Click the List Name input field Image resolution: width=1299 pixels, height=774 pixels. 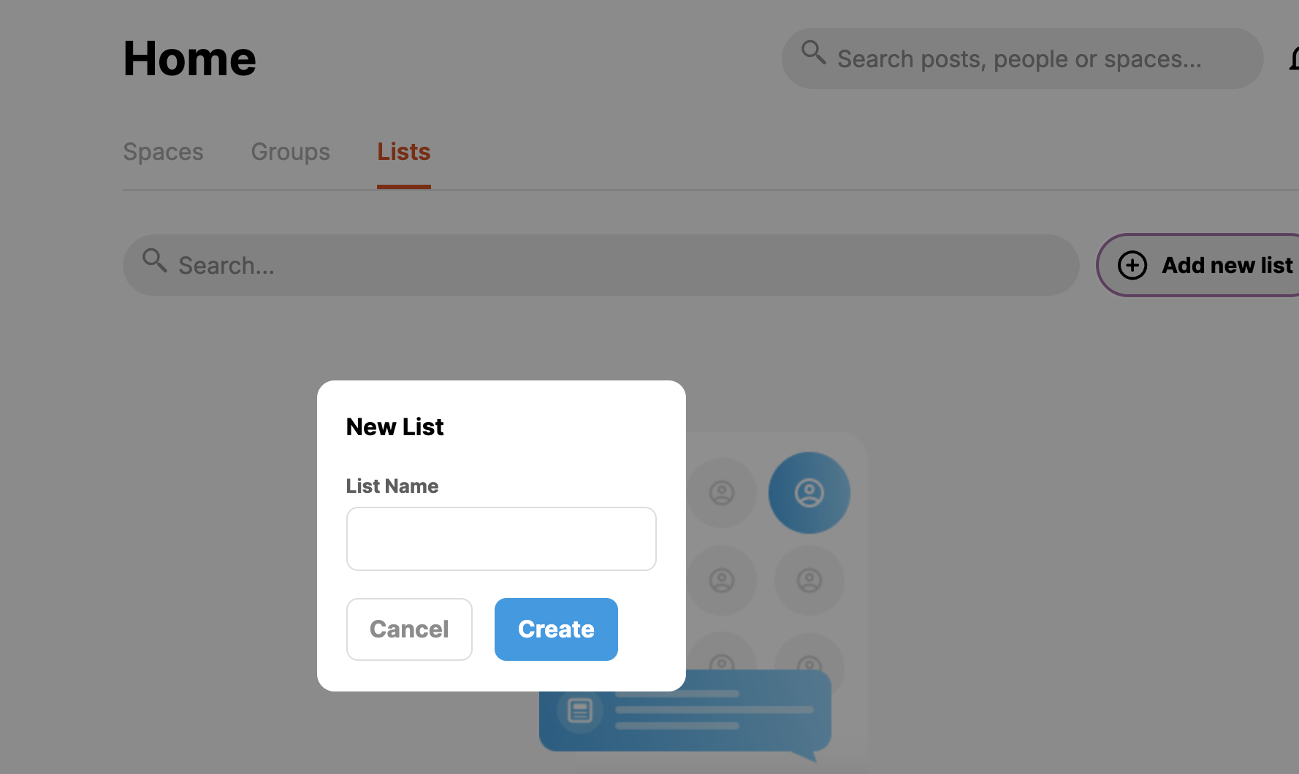501,538
